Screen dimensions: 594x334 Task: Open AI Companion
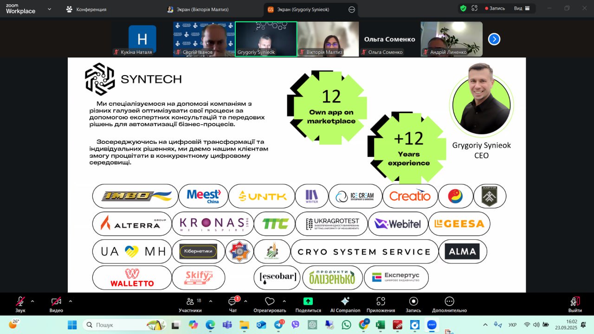point(345,304)
